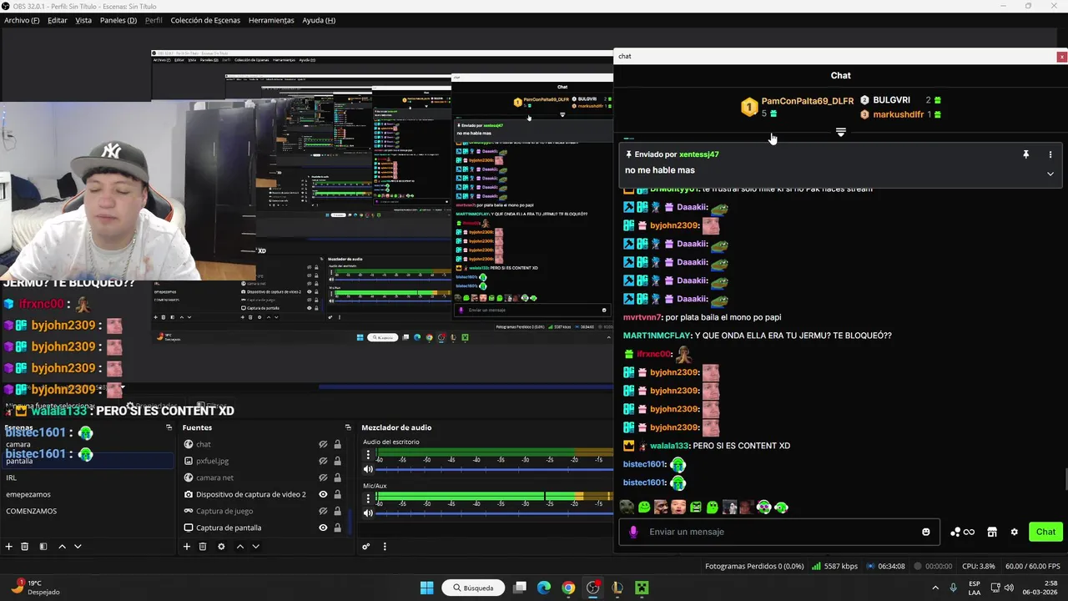The height and width of the screenshot is (601, 1068).
Task: Adjust Mic/Aux volume slider
Action: 494,513
